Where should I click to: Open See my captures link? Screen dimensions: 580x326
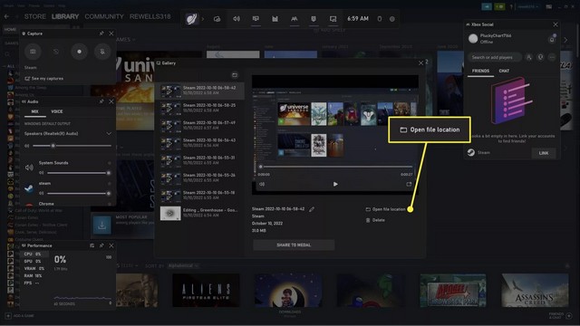pos(44,79)
